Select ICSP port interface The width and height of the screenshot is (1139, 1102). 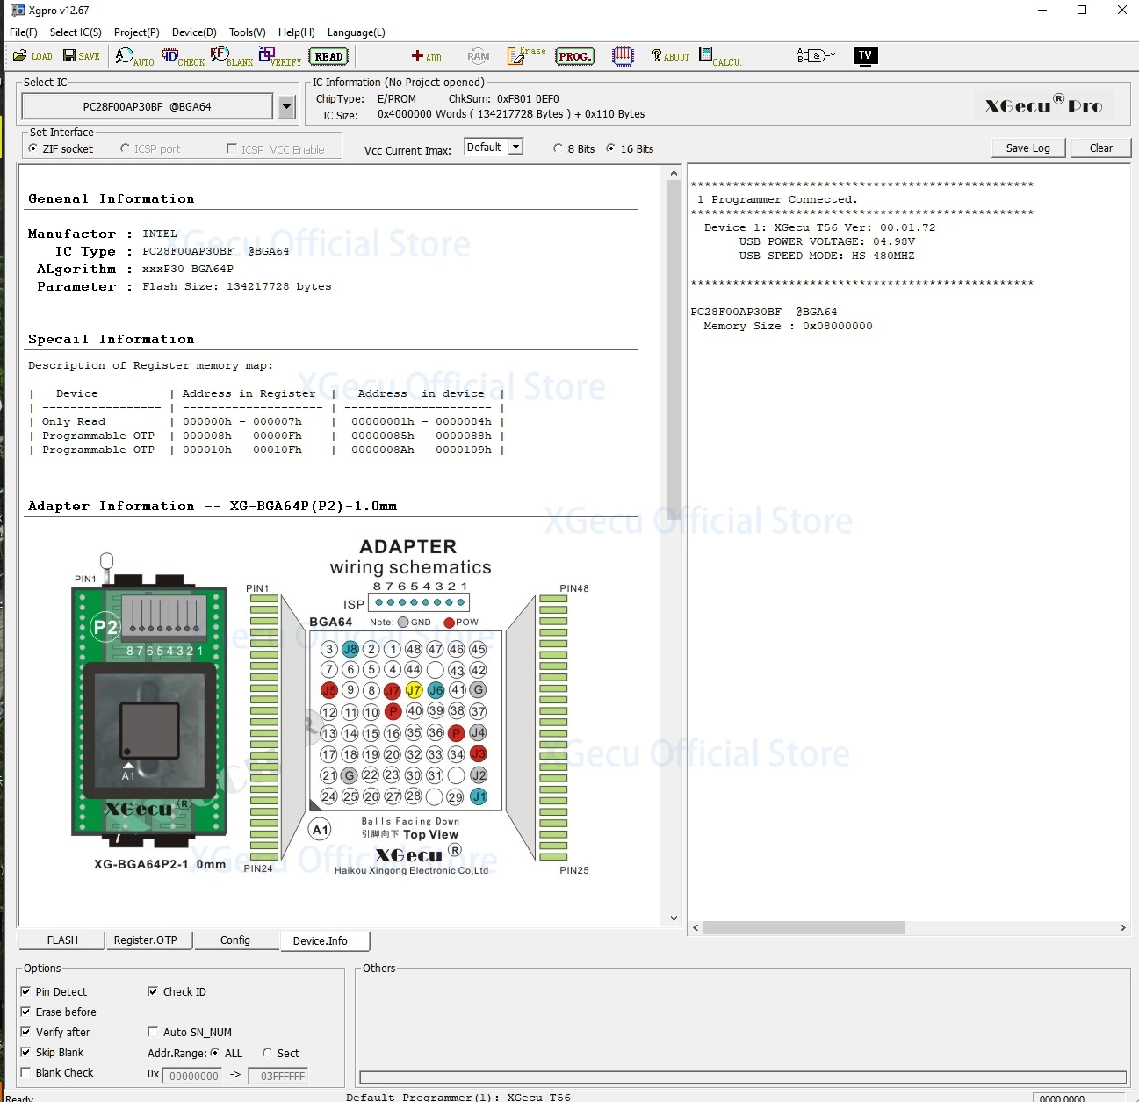150,149
